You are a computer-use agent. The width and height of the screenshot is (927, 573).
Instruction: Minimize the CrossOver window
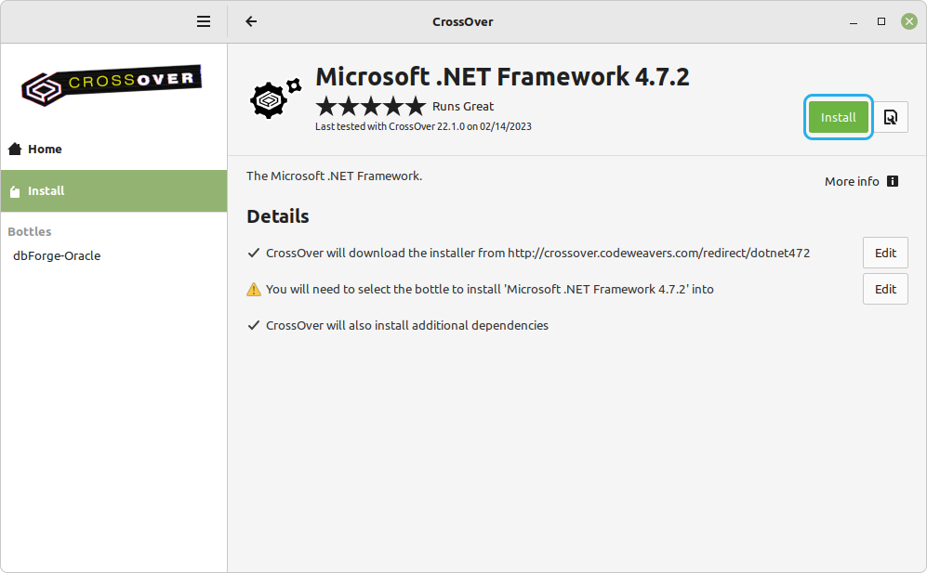point(854,22)
